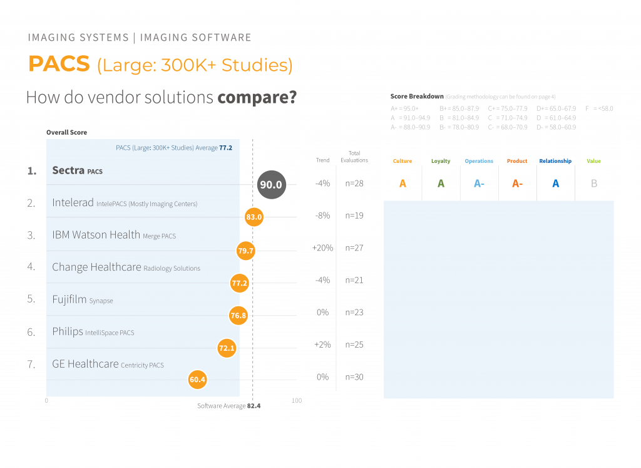Select the Loyalty column header
This screenshot has height=468, width=641.
[441, 161]
